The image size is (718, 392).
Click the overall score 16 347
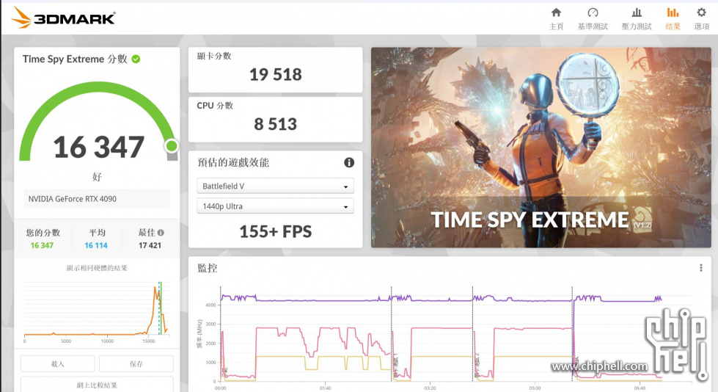98,147
